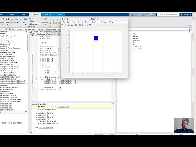Open the Help menu in Figure 1
Screen dimensions: 196x147
(111, 22)
